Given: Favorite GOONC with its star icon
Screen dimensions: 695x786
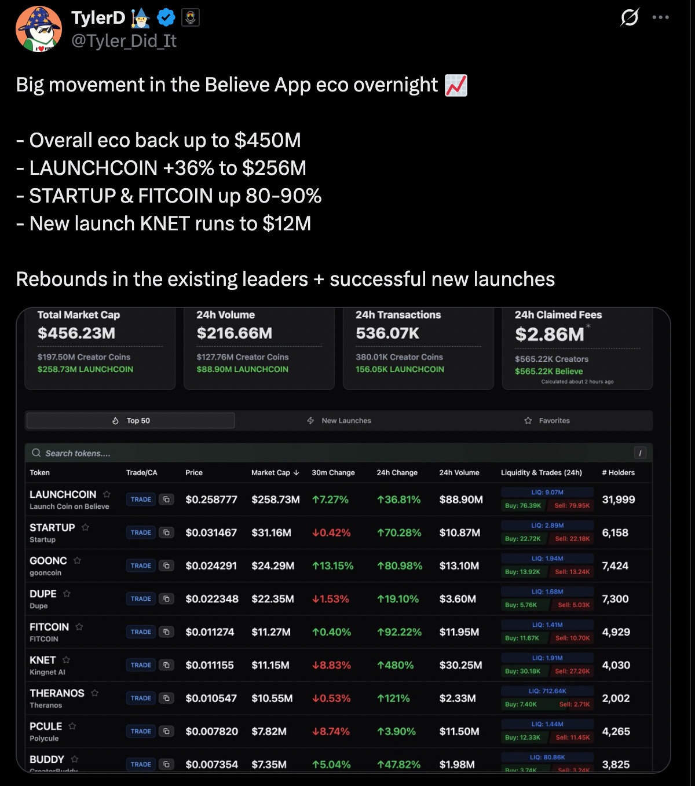Looking at the screenshot, I should click(x=77, y=560).
